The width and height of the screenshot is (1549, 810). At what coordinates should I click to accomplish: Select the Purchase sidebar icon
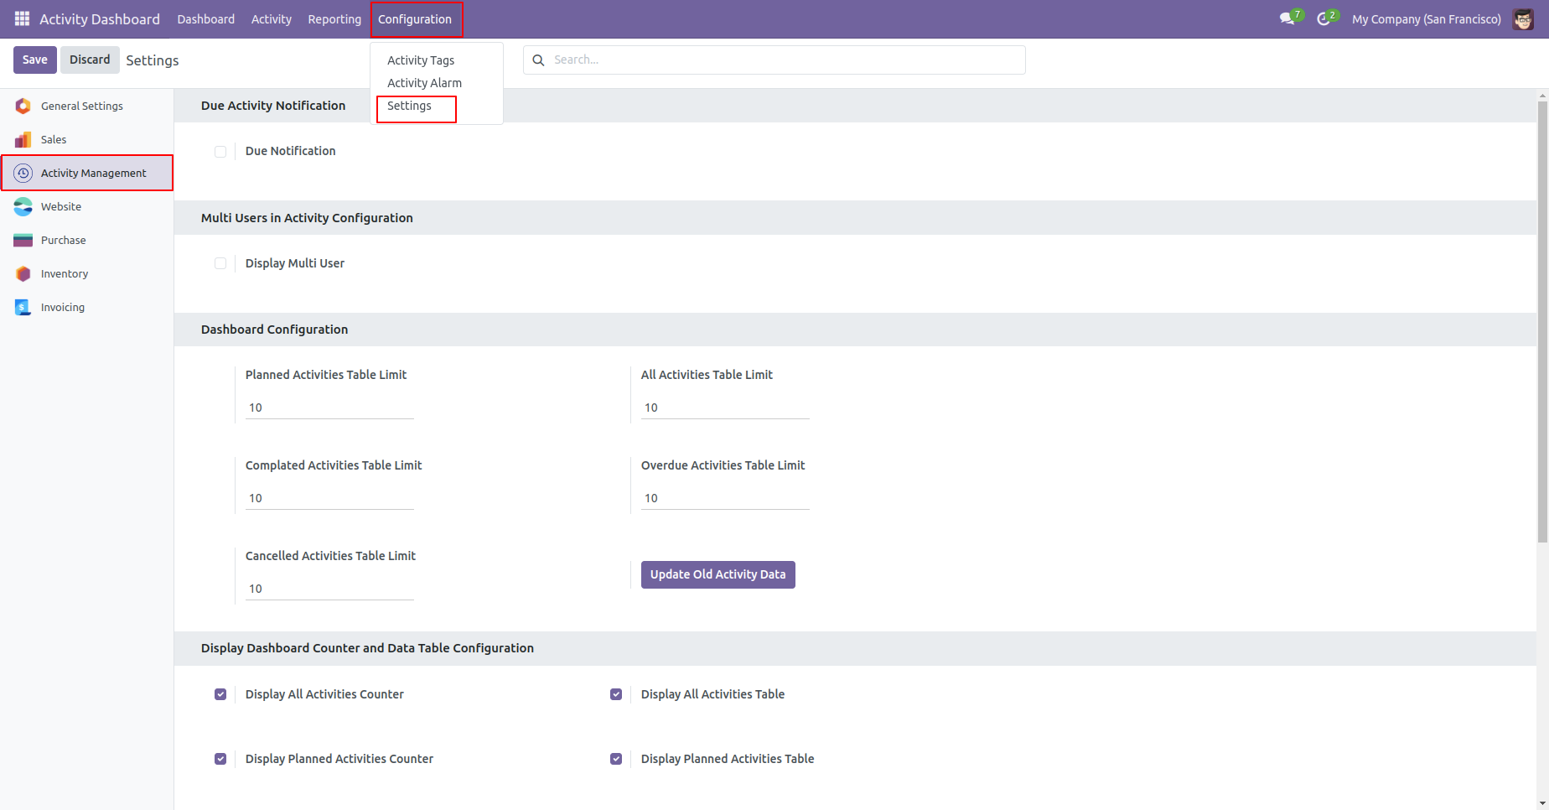(23, 240)
